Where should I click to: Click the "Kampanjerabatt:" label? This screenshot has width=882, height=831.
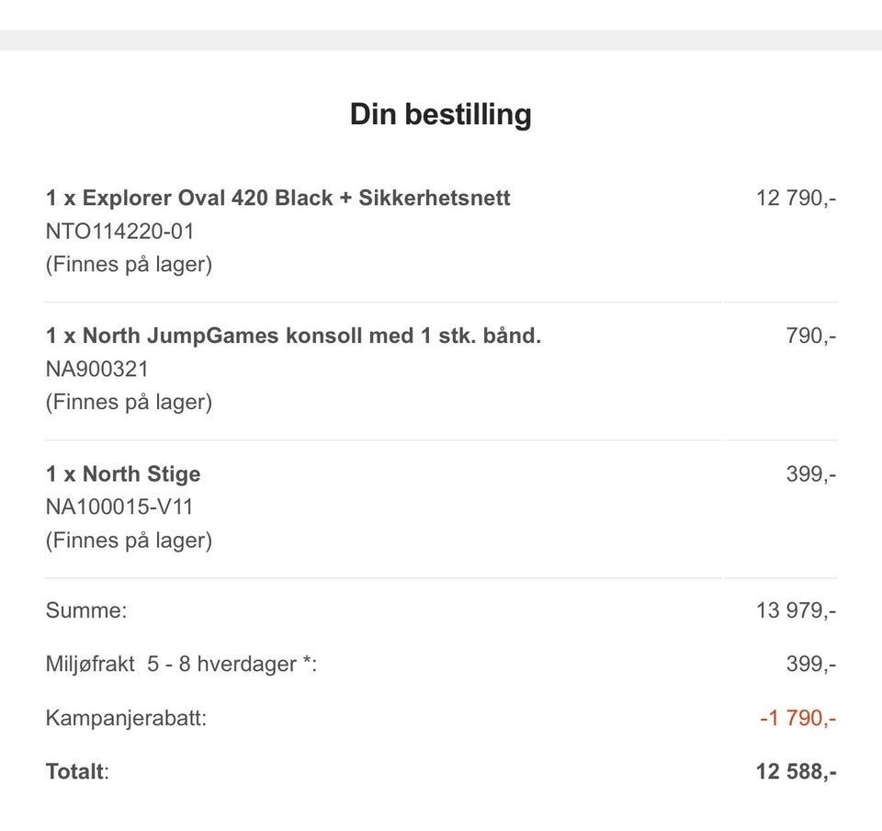126,717
